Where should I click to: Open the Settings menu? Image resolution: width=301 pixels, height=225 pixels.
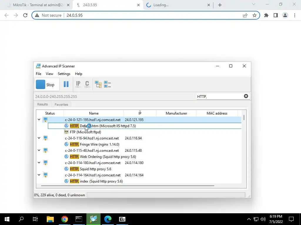click(64, 74)
